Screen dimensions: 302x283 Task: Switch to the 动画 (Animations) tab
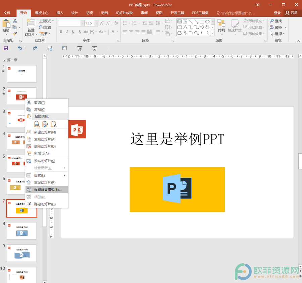(104, 13)
